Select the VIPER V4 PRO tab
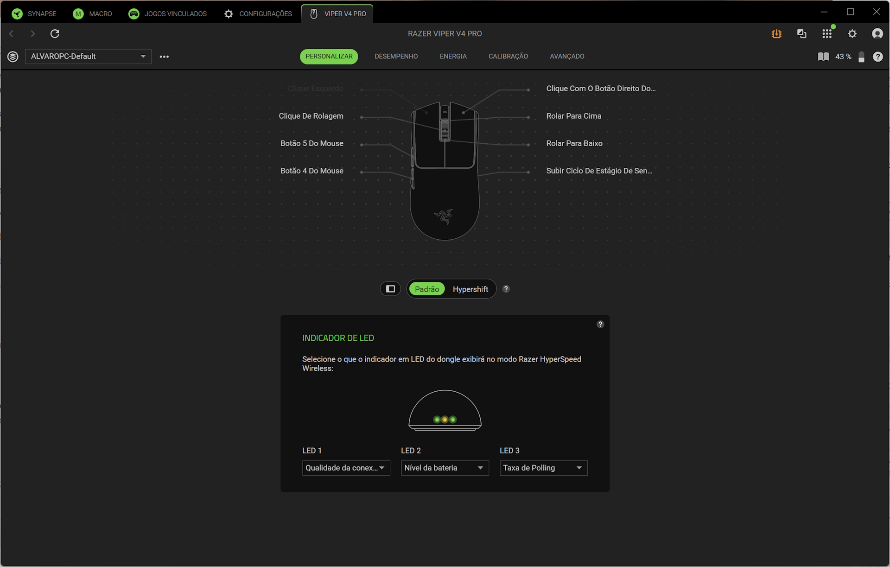 pos(337,13)
